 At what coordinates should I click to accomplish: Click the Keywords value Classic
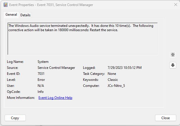112,80
